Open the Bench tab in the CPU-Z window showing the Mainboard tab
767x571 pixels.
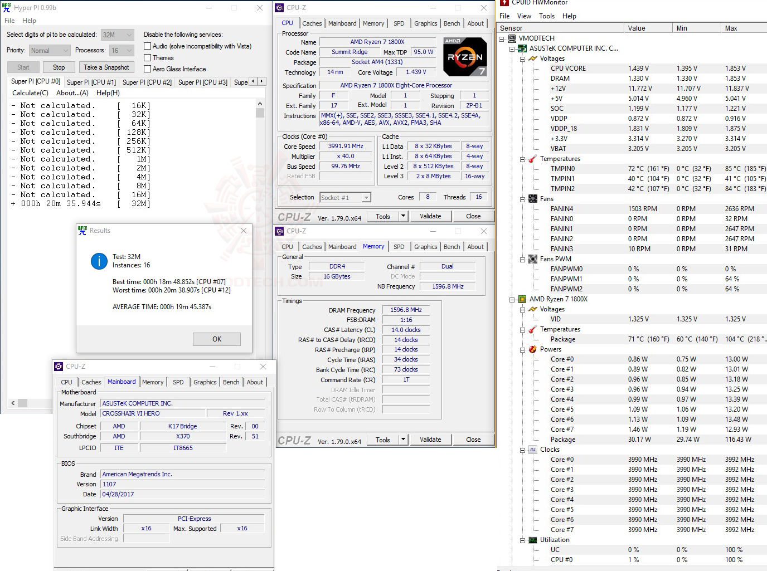[231, 382]
